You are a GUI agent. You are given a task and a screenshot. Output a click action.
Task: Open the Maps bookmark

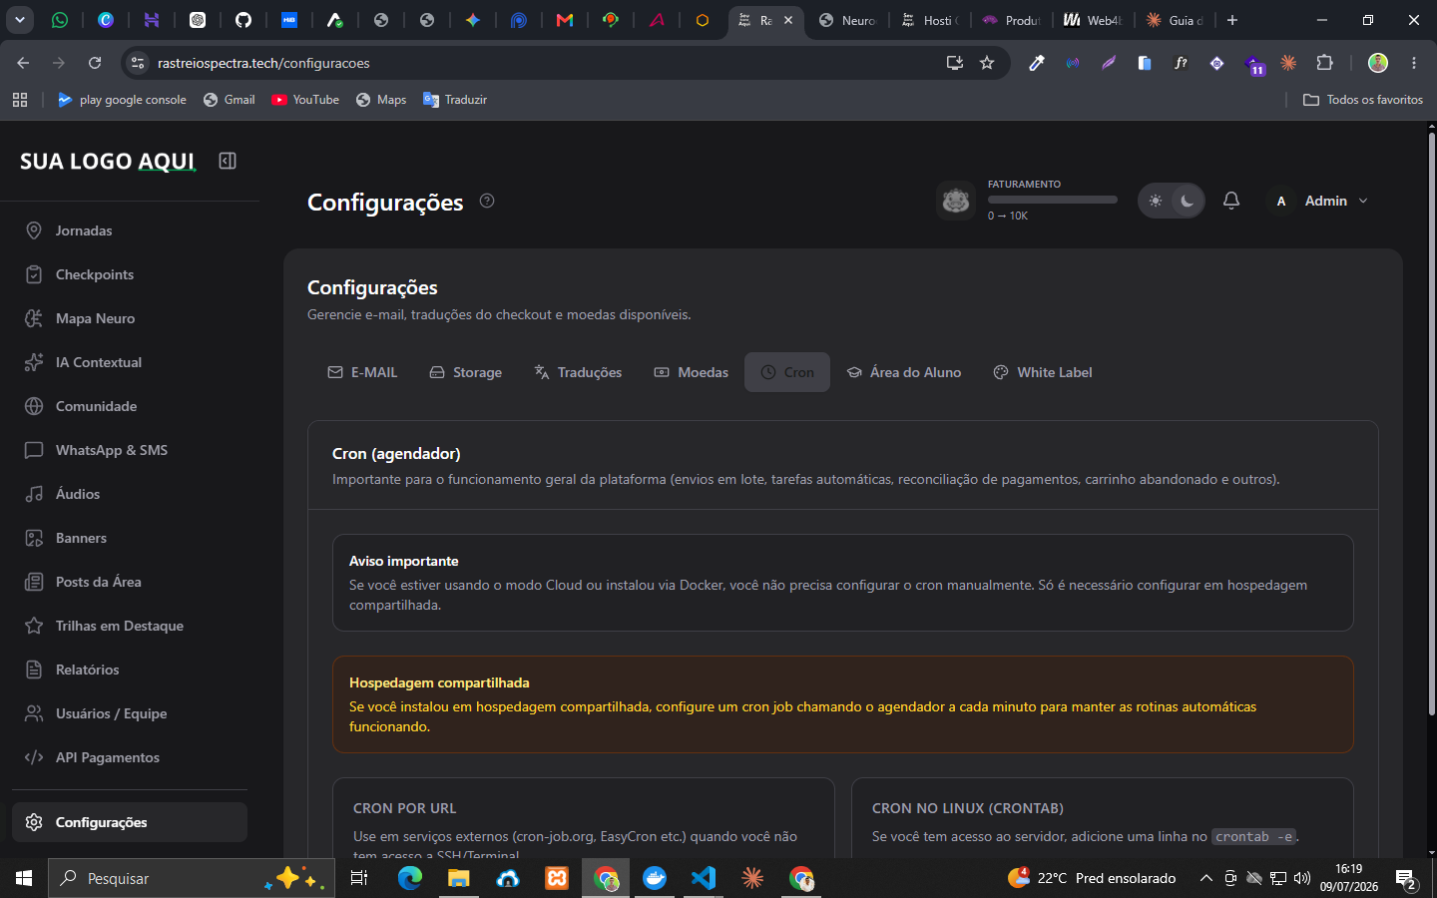click(381, 100)
